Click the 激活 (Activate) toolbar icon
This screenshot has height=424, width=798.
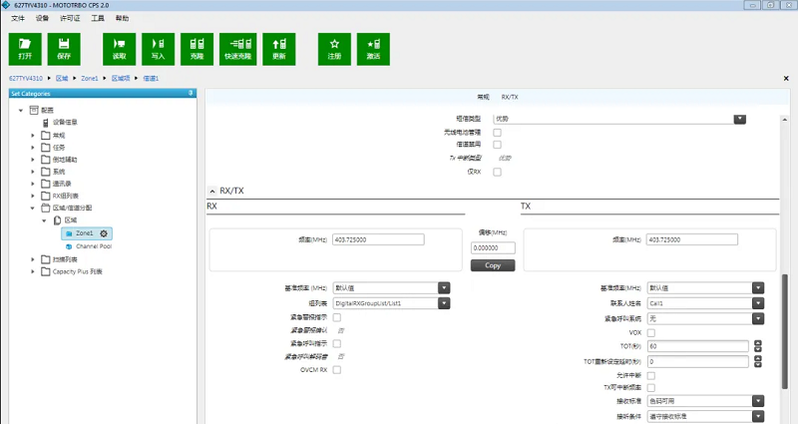pos(373,49)
